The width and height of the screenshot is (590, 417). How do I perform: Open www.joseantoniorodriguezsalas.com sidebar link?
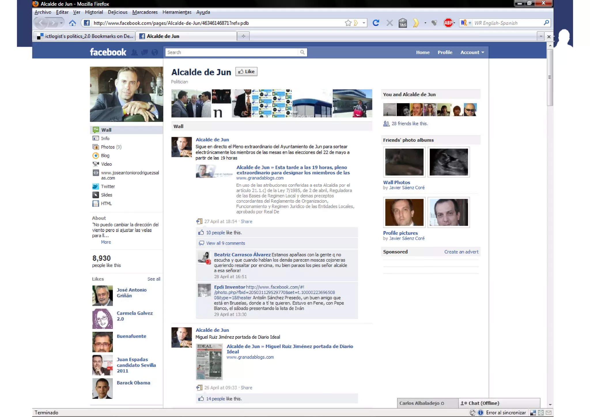(130, 175)
